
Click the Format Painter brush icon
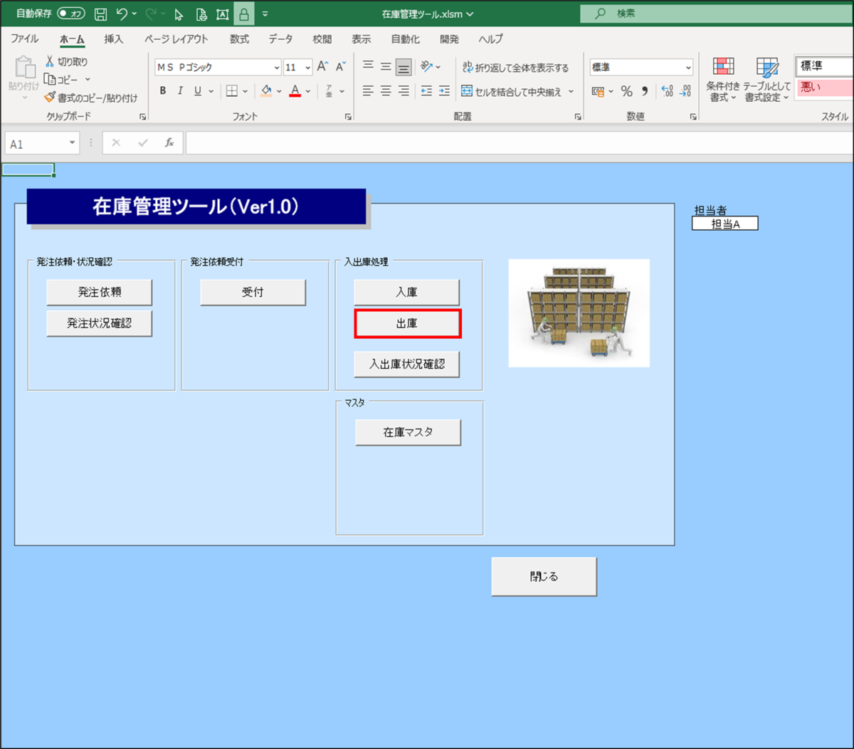click(50, 97)
